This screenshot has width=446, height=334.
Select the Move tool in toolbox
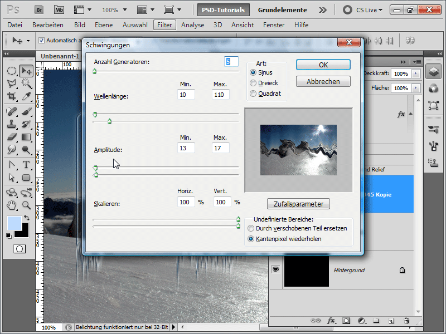[26, 71]
